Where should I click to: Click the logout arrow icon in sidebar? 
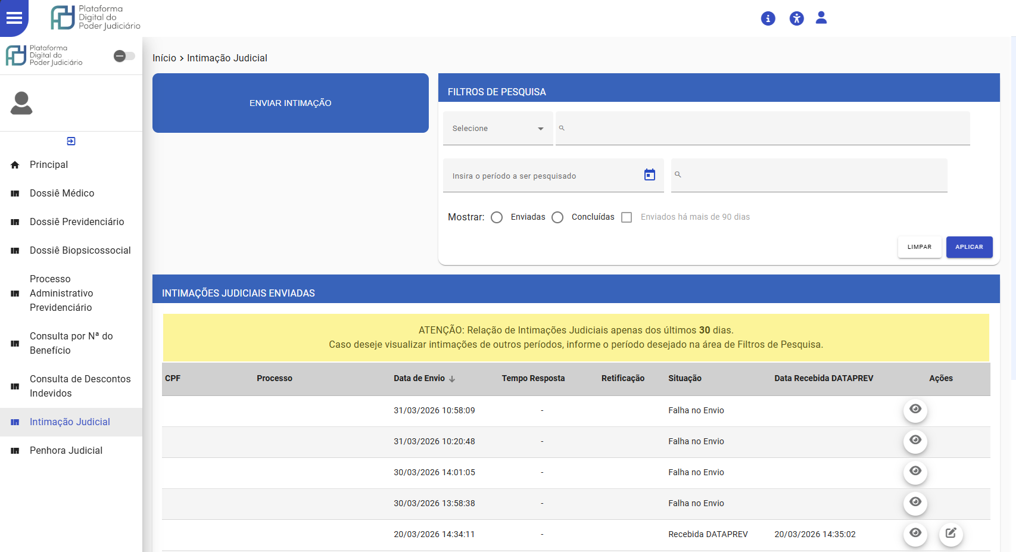tap(71, 141)
